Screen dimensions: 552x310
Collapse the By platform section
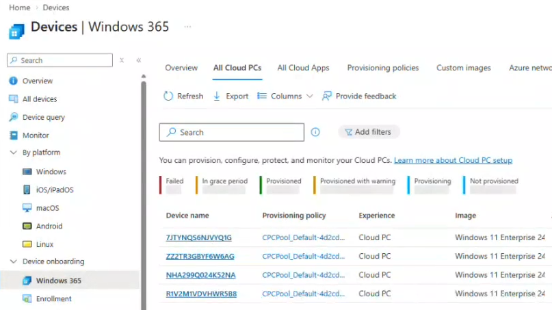pyautogui.click(x=14, y=153)
